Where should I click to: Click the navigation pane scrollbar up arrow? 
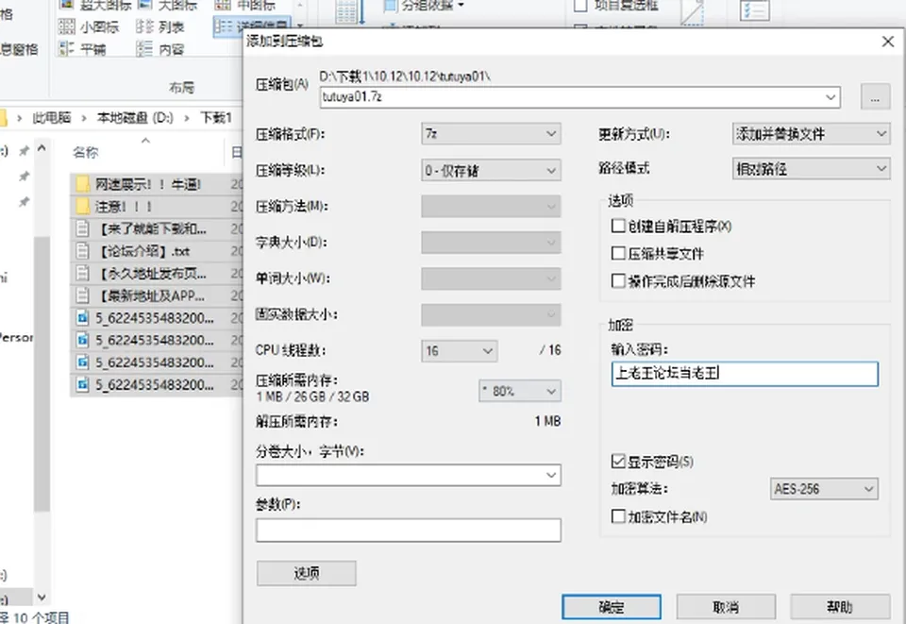[x=41, y=148]
